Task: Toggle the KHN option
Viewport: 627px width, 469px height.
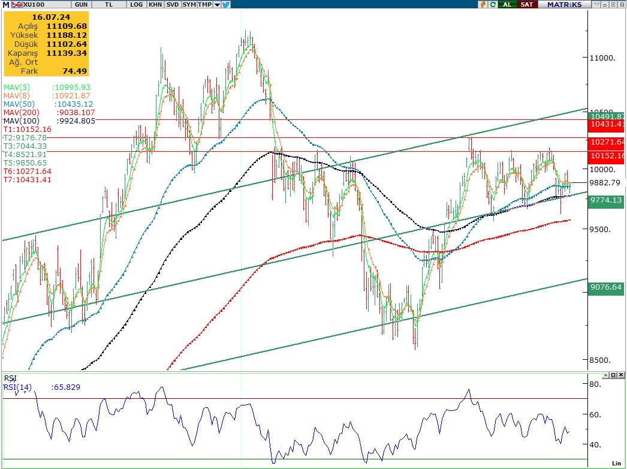Action: click(155, 4)
